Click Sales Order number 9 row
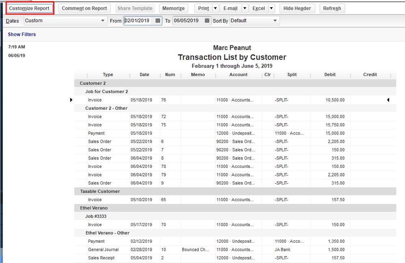Viewport: 405px width, 263px height. [x=235, y=183]
